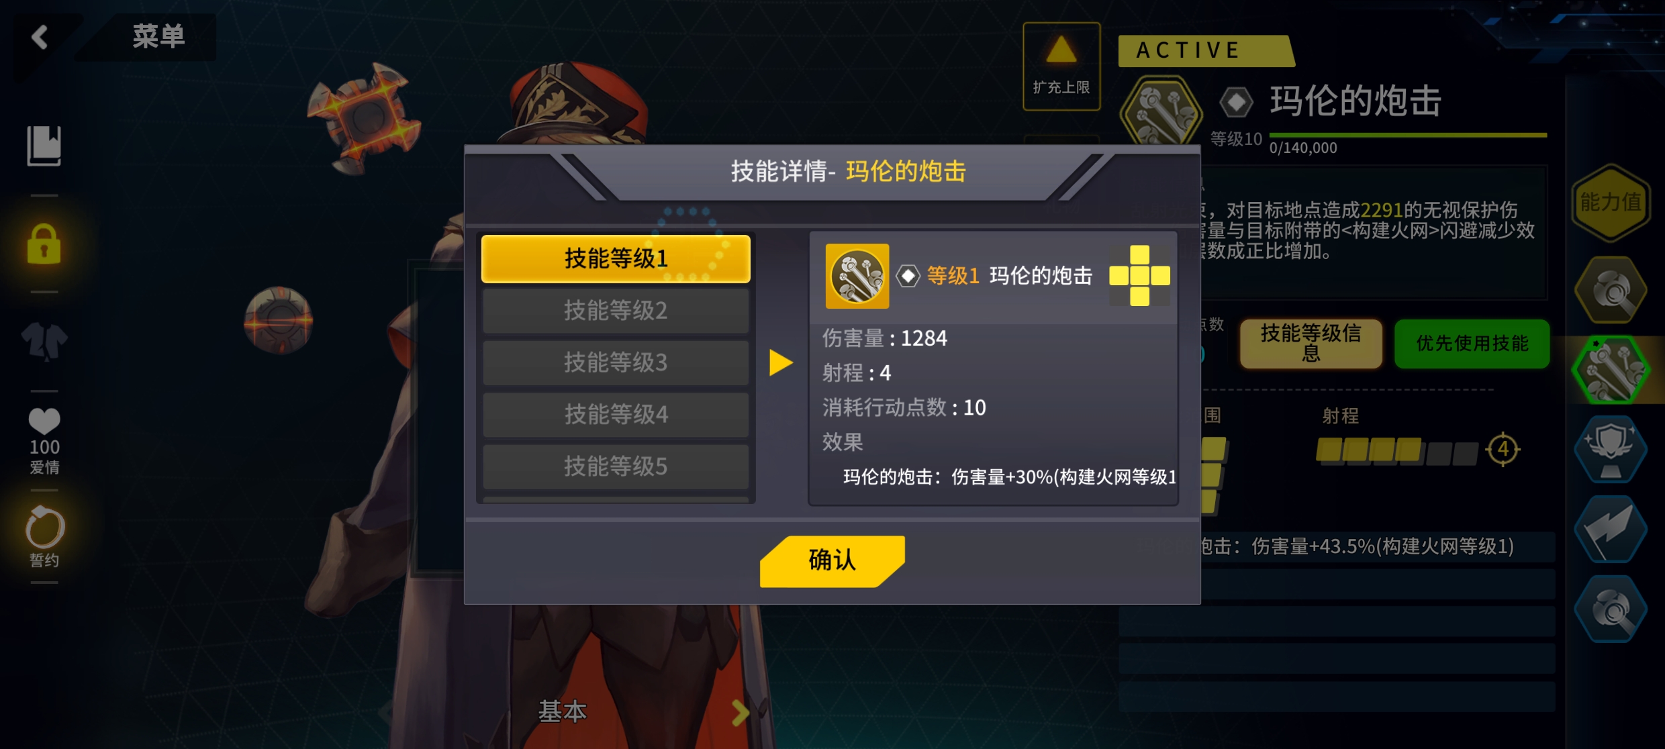This screenshot has height=749, width=1665.
Task: Toggle the yellow padlock lock icon
Action: point(44,244)
